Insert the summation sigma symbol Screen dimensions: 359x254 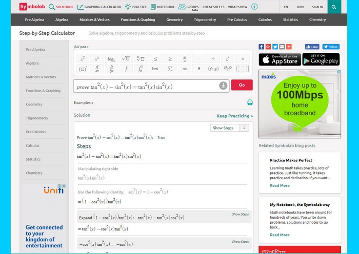coord(170,68)
